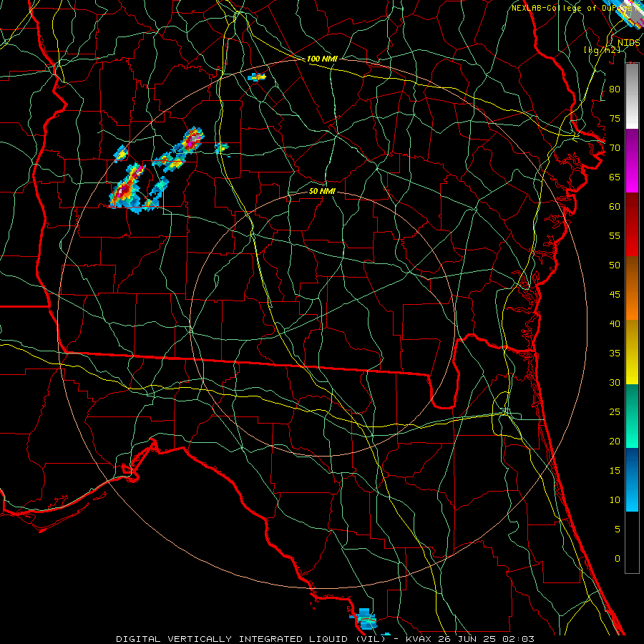Click the 55 value on the VIL scale

[x=615, y=236]
